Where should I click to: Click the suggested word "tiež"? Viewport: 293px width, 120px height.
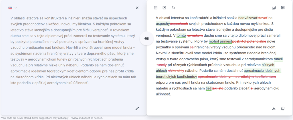click(x=208, y=88)
